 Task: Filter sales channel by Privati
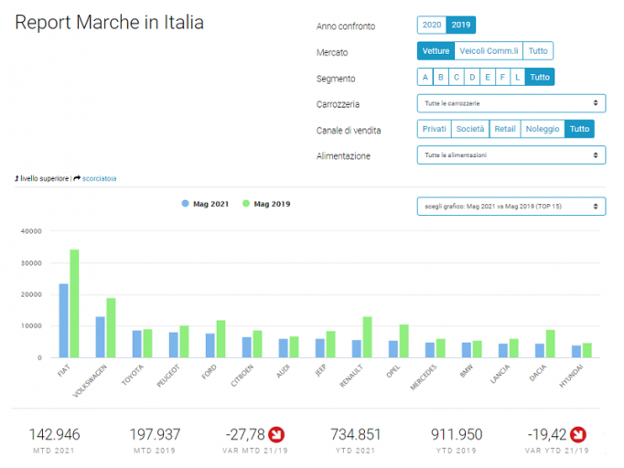tap(435, 129)
